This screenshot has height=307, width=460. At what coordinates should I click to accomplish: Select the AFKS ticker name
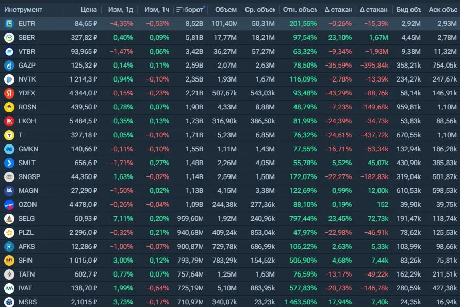tap(26, 247)
